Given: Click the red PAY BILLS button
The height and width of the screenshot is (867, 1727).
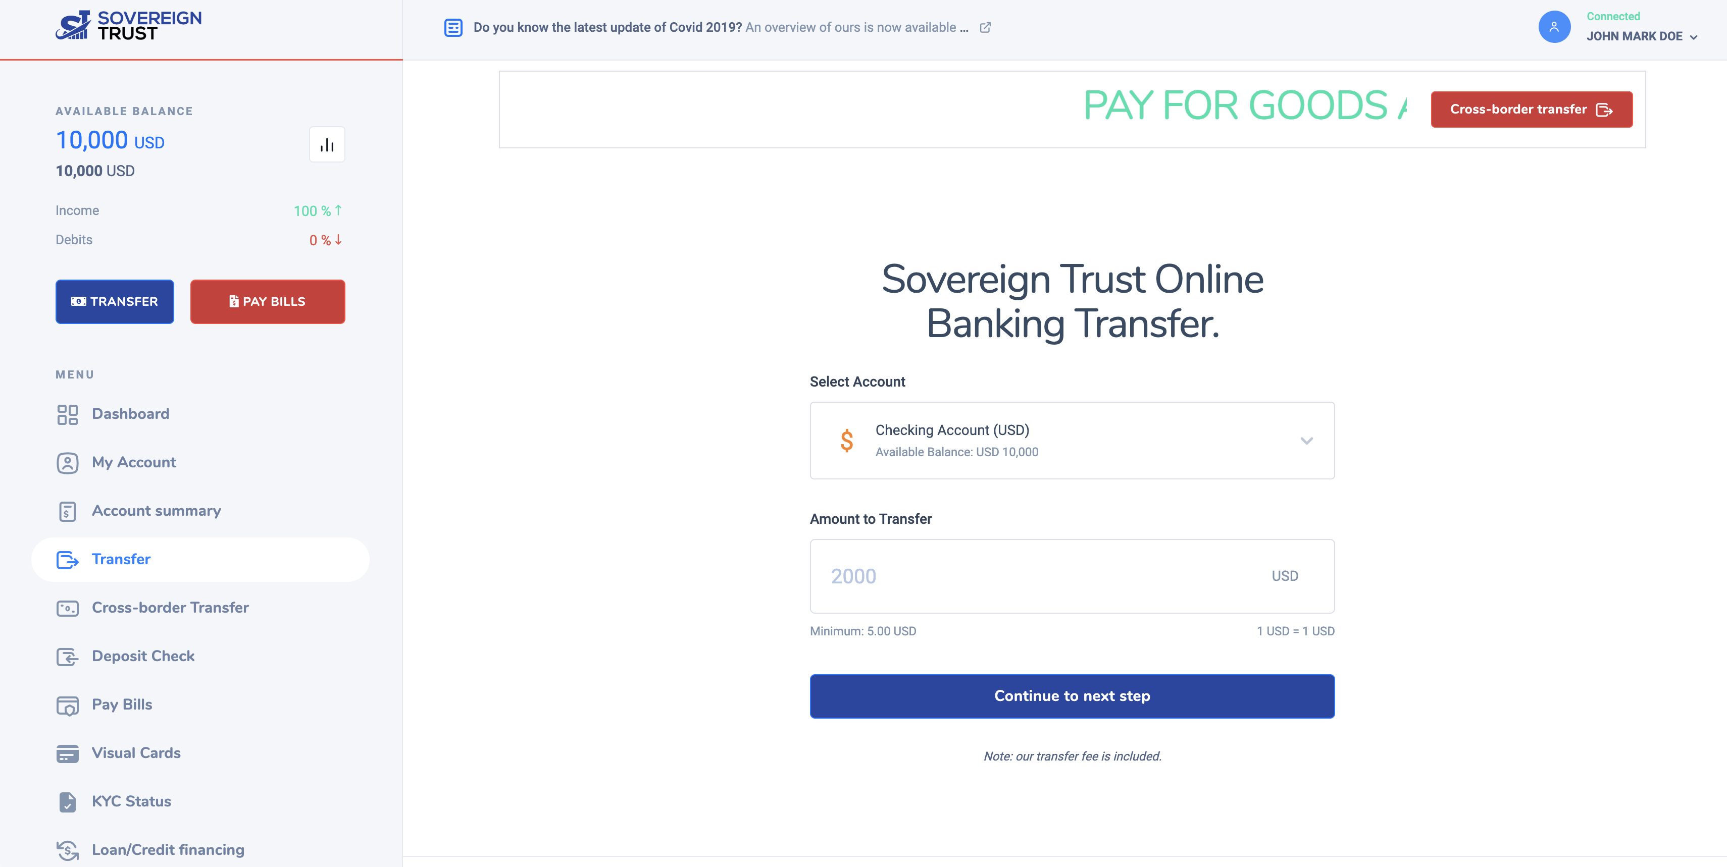Looking at the screenshot, I should (x=268, y=301).
